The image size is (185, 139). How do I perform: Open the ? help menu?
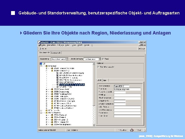click(92, 45)
